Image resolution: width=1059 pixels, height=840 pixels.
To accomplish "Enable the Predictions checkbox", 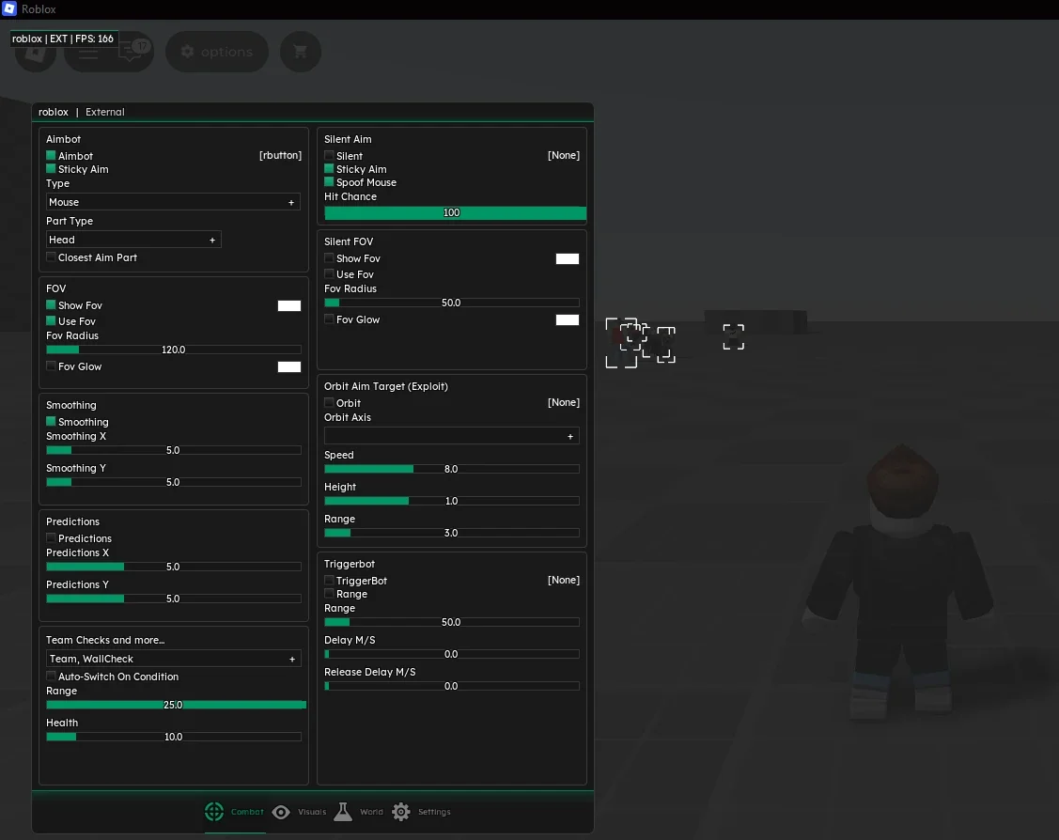I will [x=52, y=538].
